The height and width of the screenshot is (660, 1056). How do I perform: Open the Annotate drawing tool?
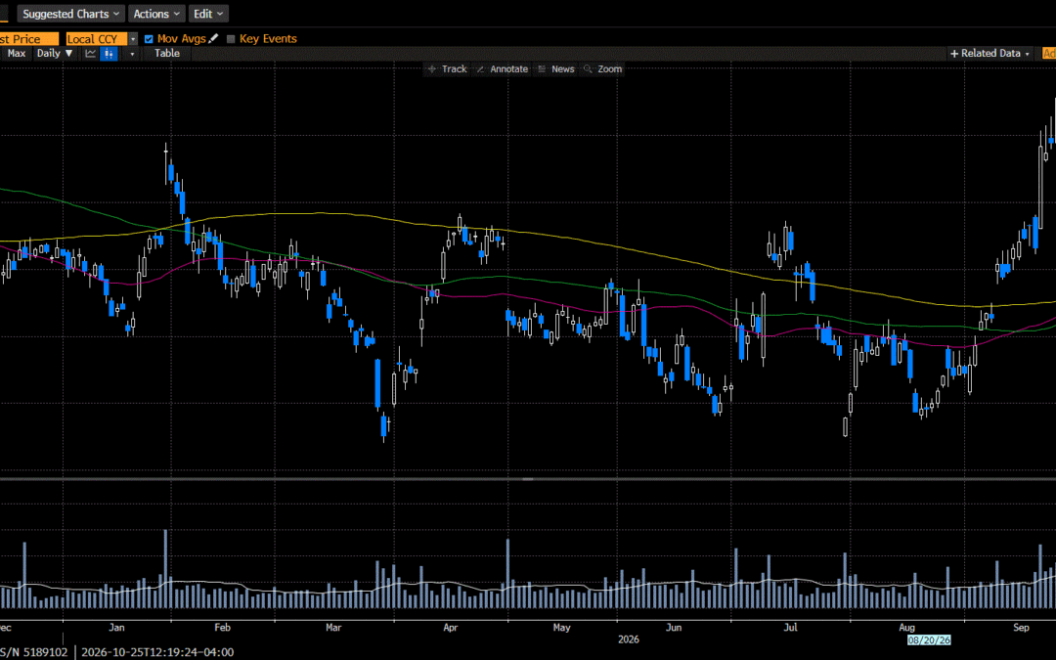(503, 68)
